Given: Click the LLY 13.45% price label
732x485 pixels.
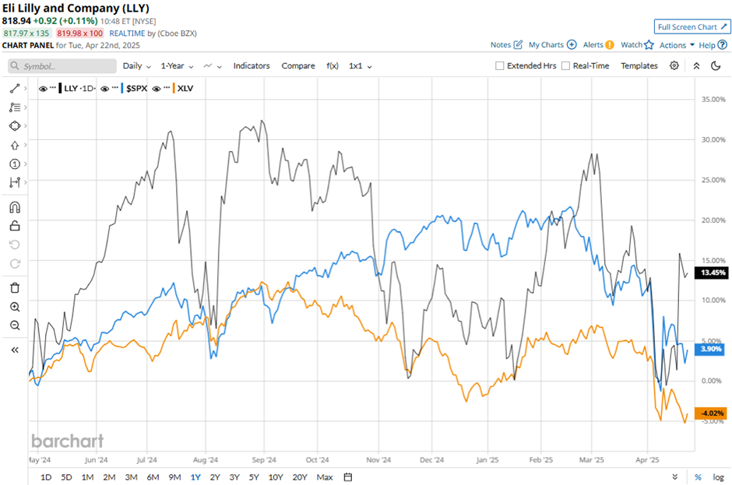Looking at the screenshot, I should [x=712, y=272].
